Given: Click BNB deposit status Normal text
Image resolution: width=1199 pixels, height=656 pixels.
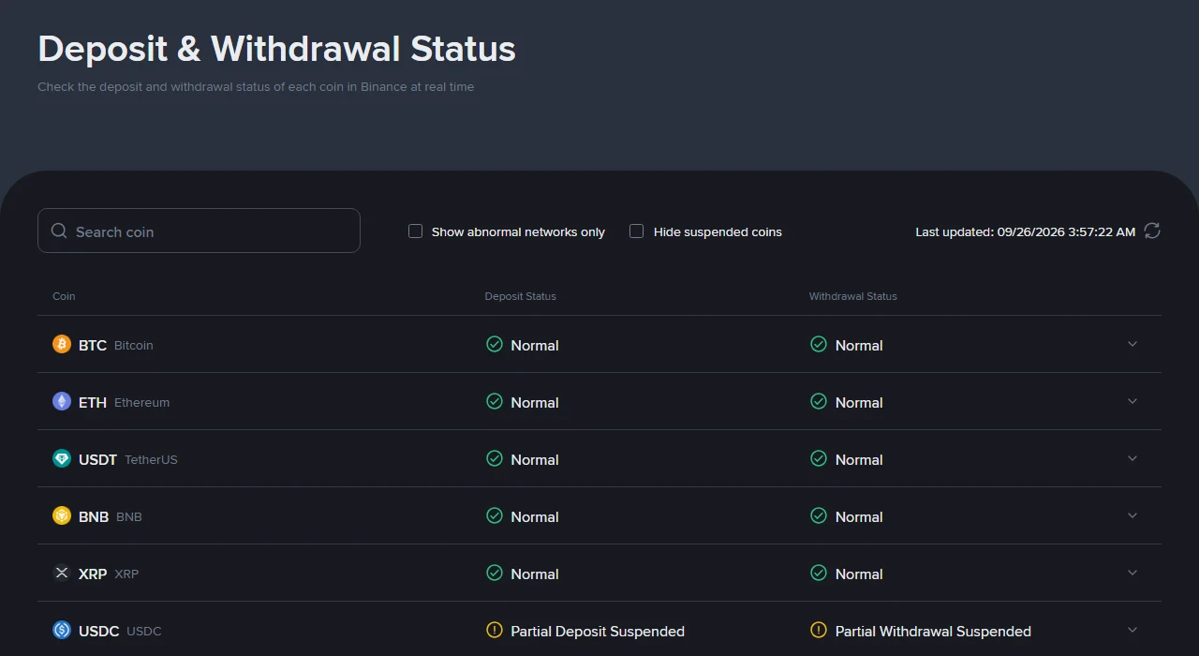Looking at the screenshot, I should click(535, 516).
